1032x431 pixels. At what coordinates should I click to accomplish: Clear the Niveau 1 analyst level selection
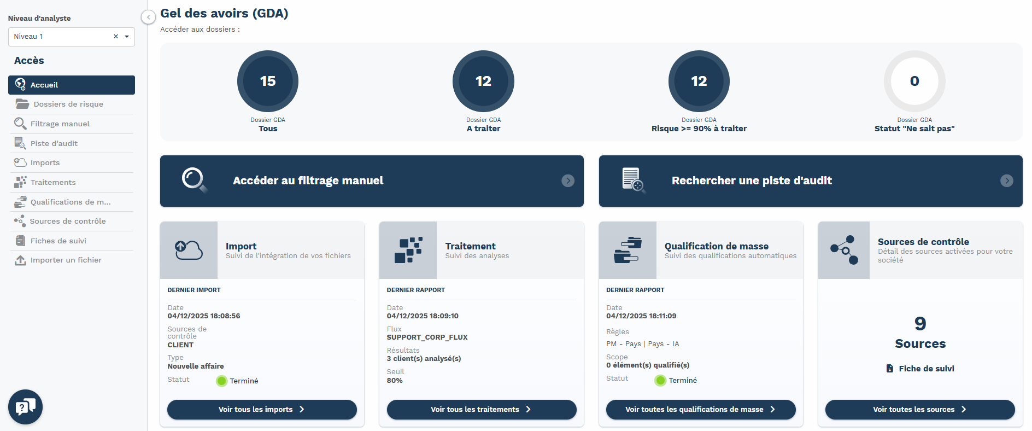point(116,37)
